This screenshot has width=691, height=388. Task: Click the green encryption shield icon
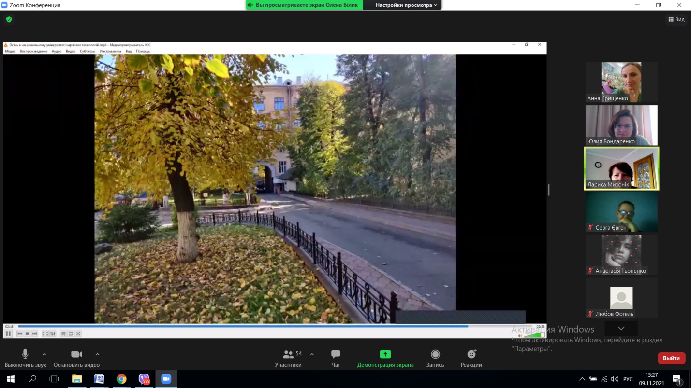click(9, 20)
